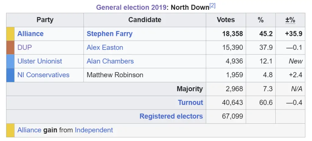Open the Alliance party link
Viewport: 312px width, 141px height.
(x=30, y=34)
